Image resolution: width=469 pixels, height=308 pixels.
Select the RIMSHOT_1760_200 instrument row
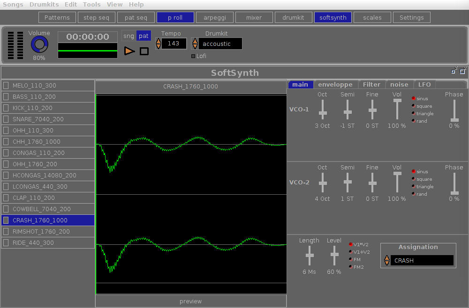pos(48,231)
